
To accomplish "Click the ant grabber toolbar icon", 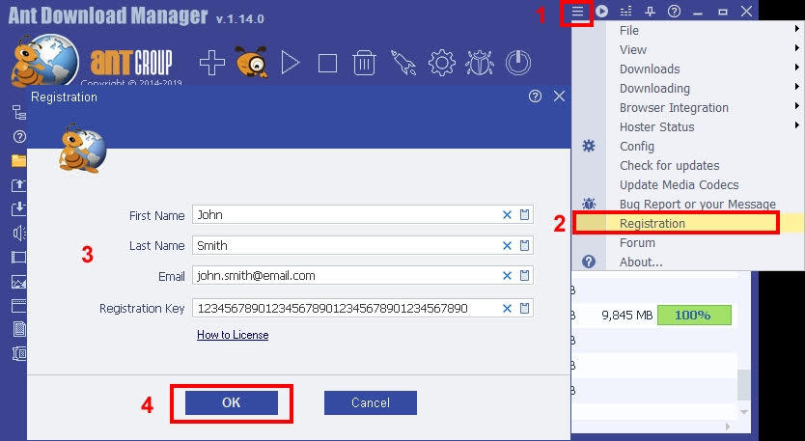I will coord(252,62).
